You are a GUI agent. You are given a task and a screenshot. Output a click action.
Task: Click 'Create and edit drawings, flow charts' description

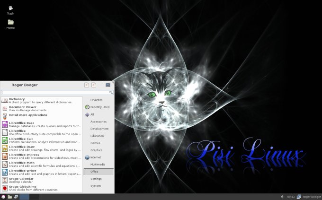tap(45, 150)
